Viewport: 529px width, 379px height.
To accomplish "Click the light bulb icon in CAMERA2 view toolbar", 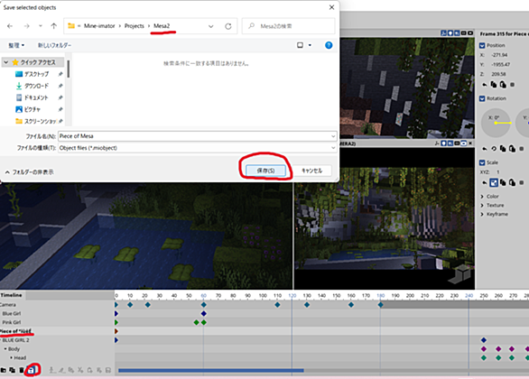I will click(444, 143).
